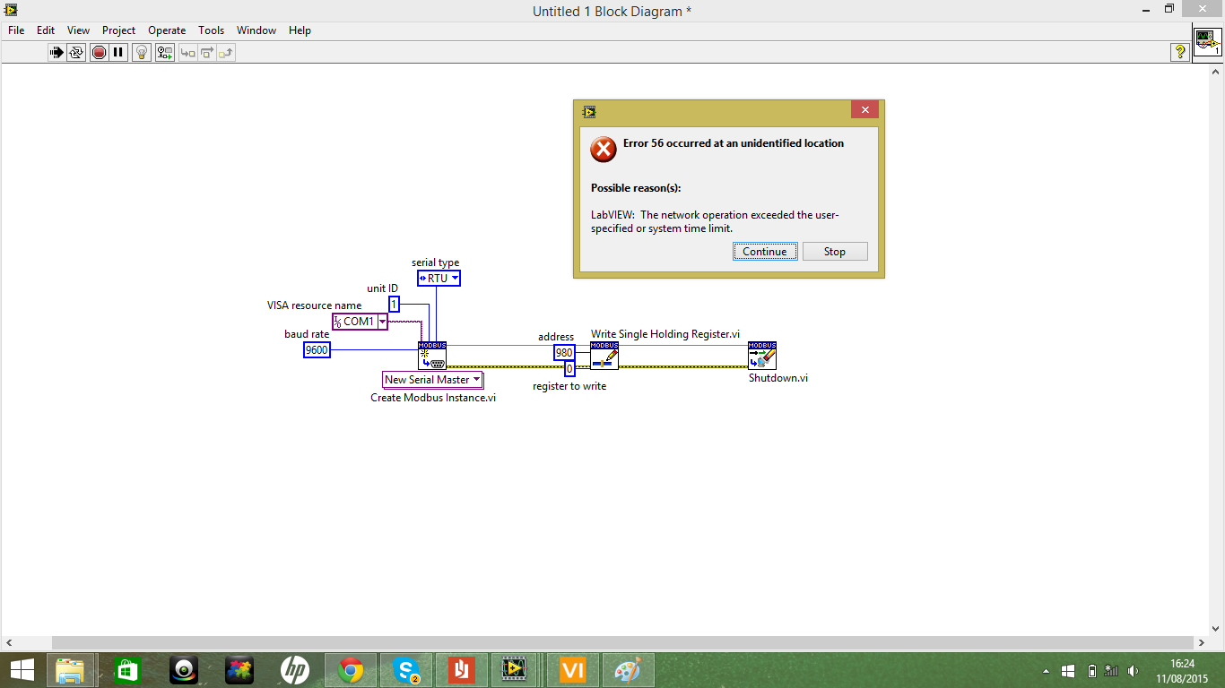Click the 'register to write' label
The width and height of the screenshot is (1225, 688).
point(569,386)
